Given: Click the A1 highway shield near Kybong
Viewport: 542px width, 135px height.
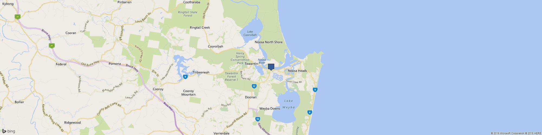Looking at the screenshot, I should (x=18, y=17).
